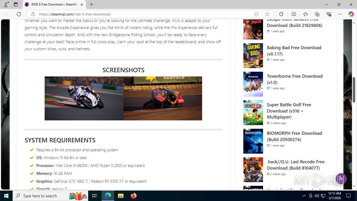Toggle split screen view

click(x=294, y=14)
